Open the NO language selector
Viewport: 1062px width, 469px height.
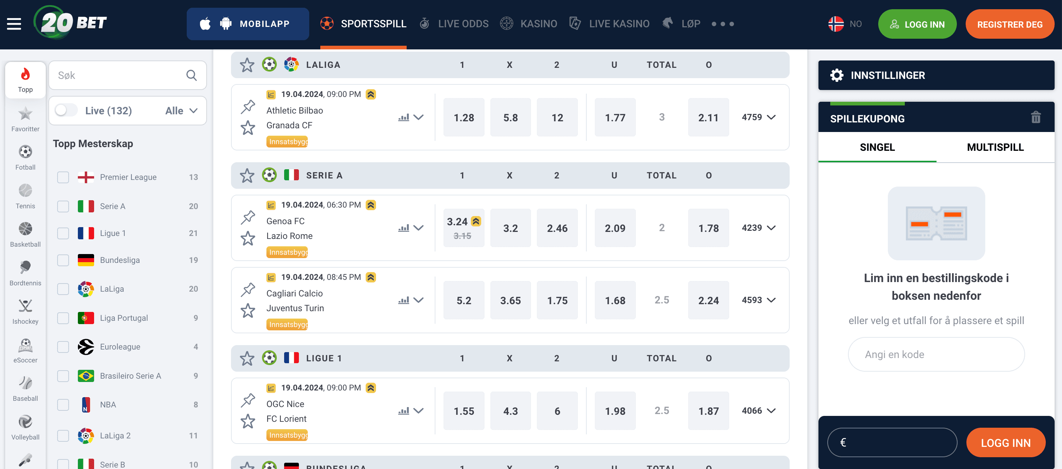pyautogui.click(x=845, y=24)
